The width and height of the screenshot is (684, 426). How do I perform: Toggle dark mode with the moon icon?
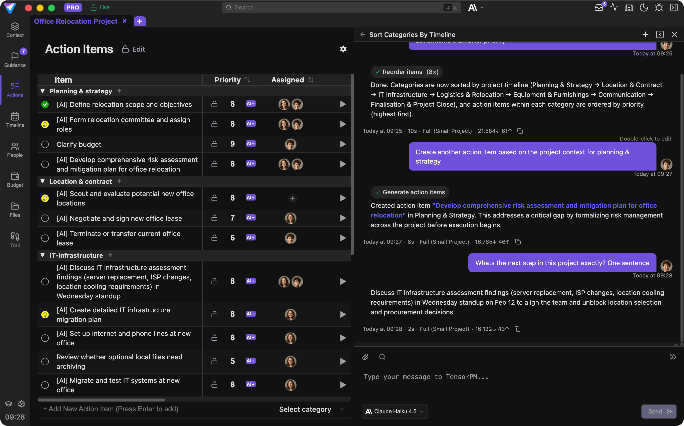click(644, 7)
